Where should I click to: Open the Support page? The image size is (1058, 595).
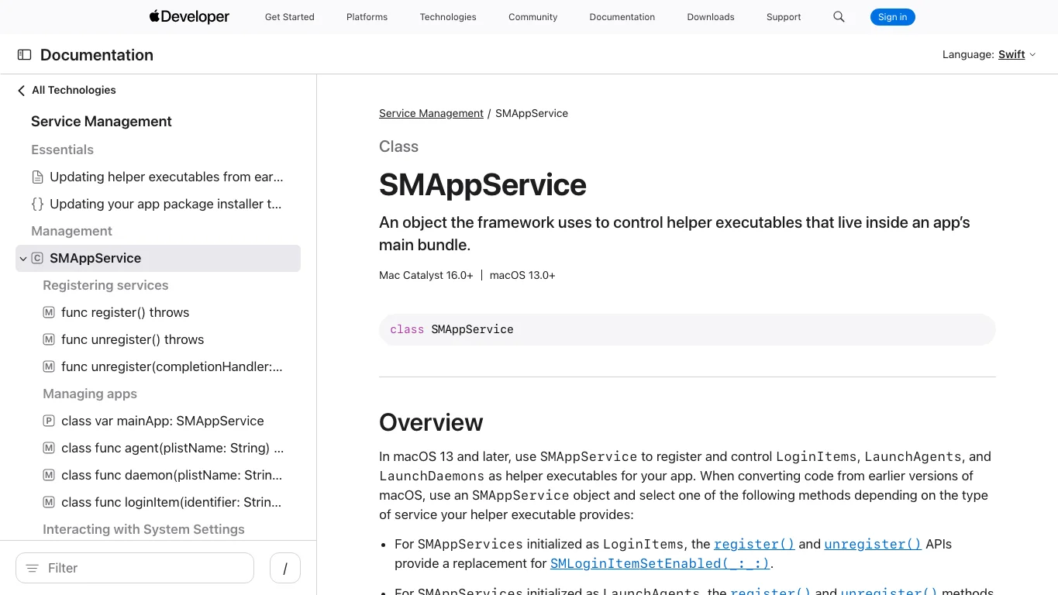(784, 17)
